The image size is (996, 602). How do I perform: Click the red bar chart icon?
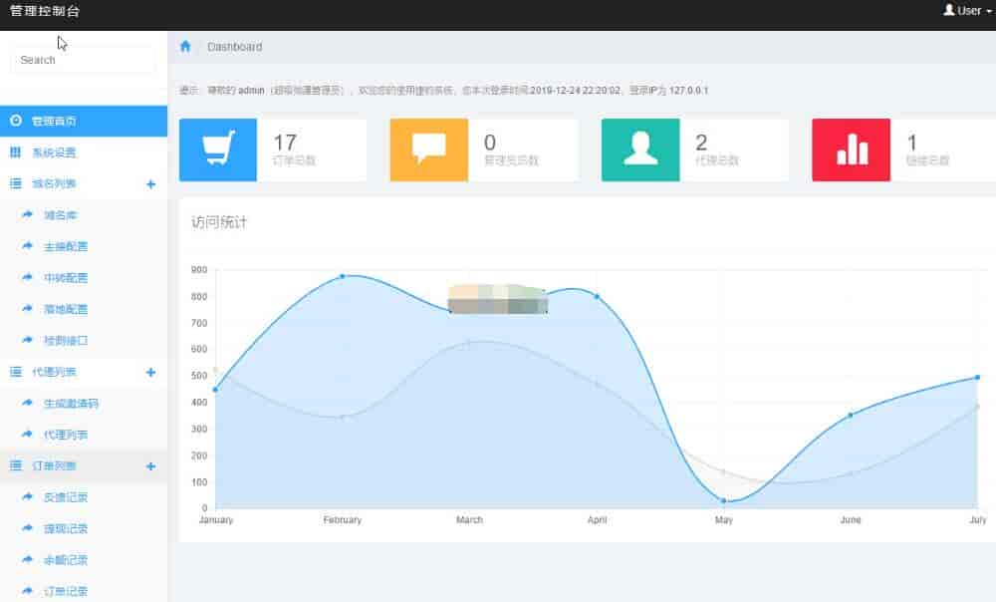click(852, 150)
